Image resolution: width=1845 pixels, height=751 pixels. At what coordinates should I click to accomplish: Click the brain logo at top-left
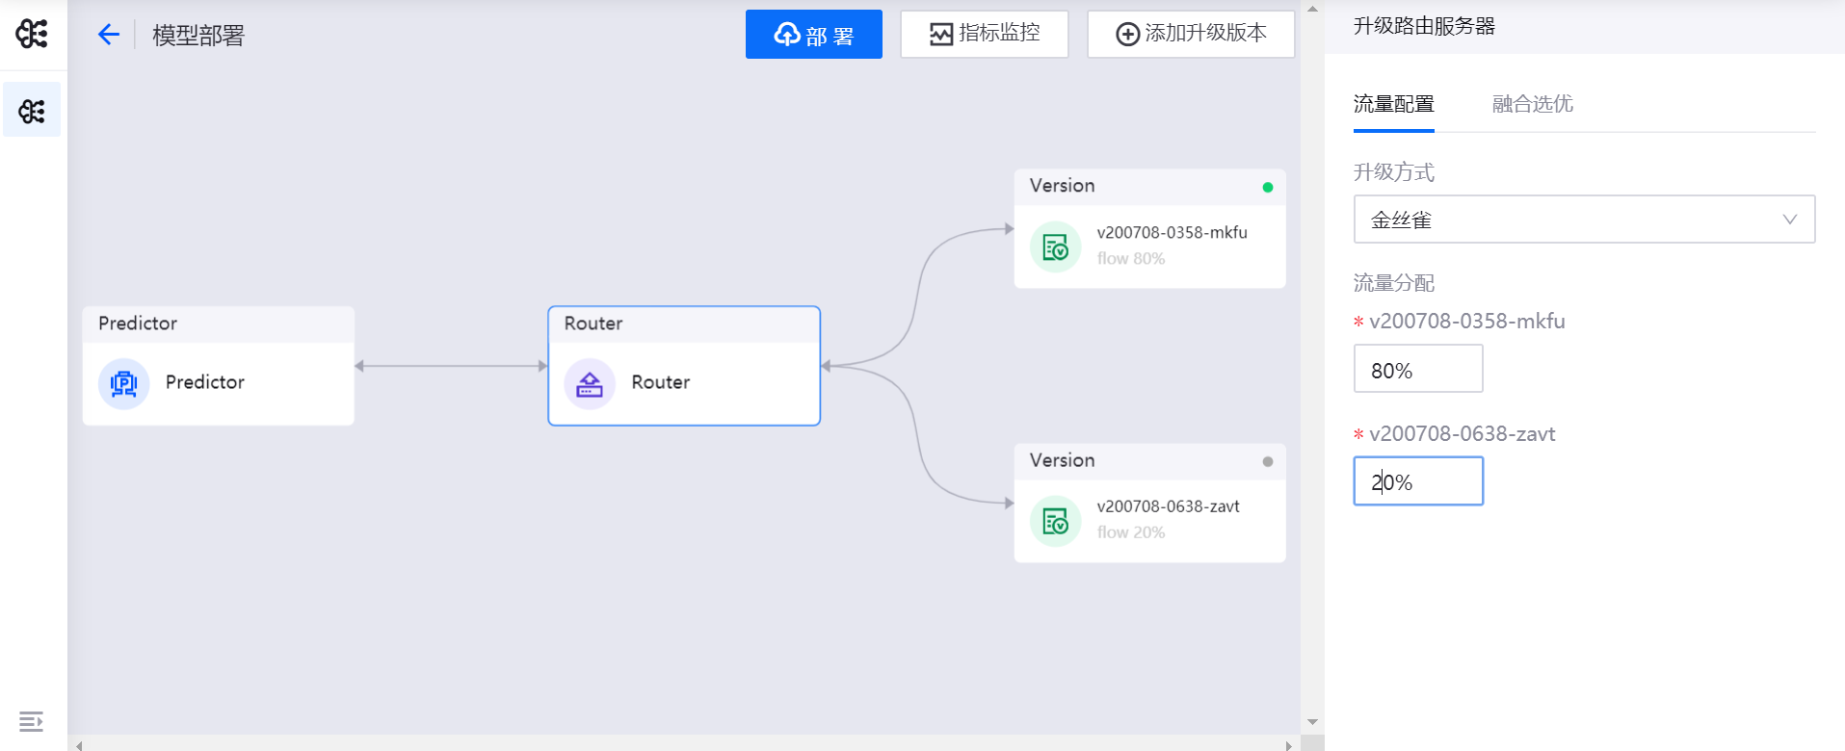pyautogui.click(x=32, y=34)
